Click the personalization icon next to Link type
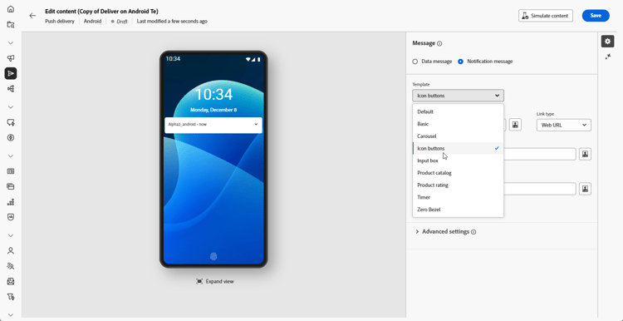Image resolution: width=623 pixels, height=321 pixels. [x=515, y=125]
